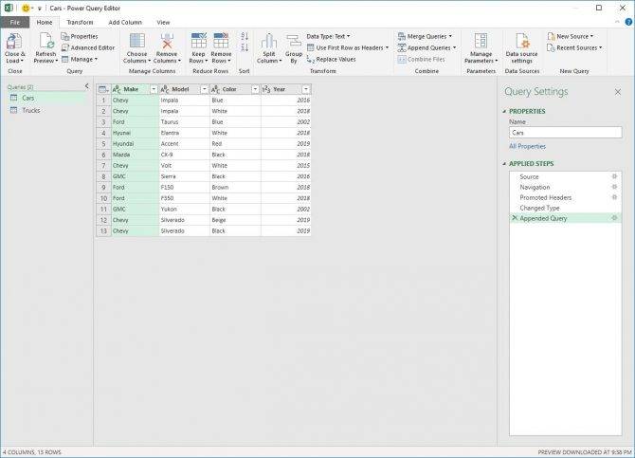Click Merge Queries
Screen dimensions: 635x458
(x=425, y=36)
